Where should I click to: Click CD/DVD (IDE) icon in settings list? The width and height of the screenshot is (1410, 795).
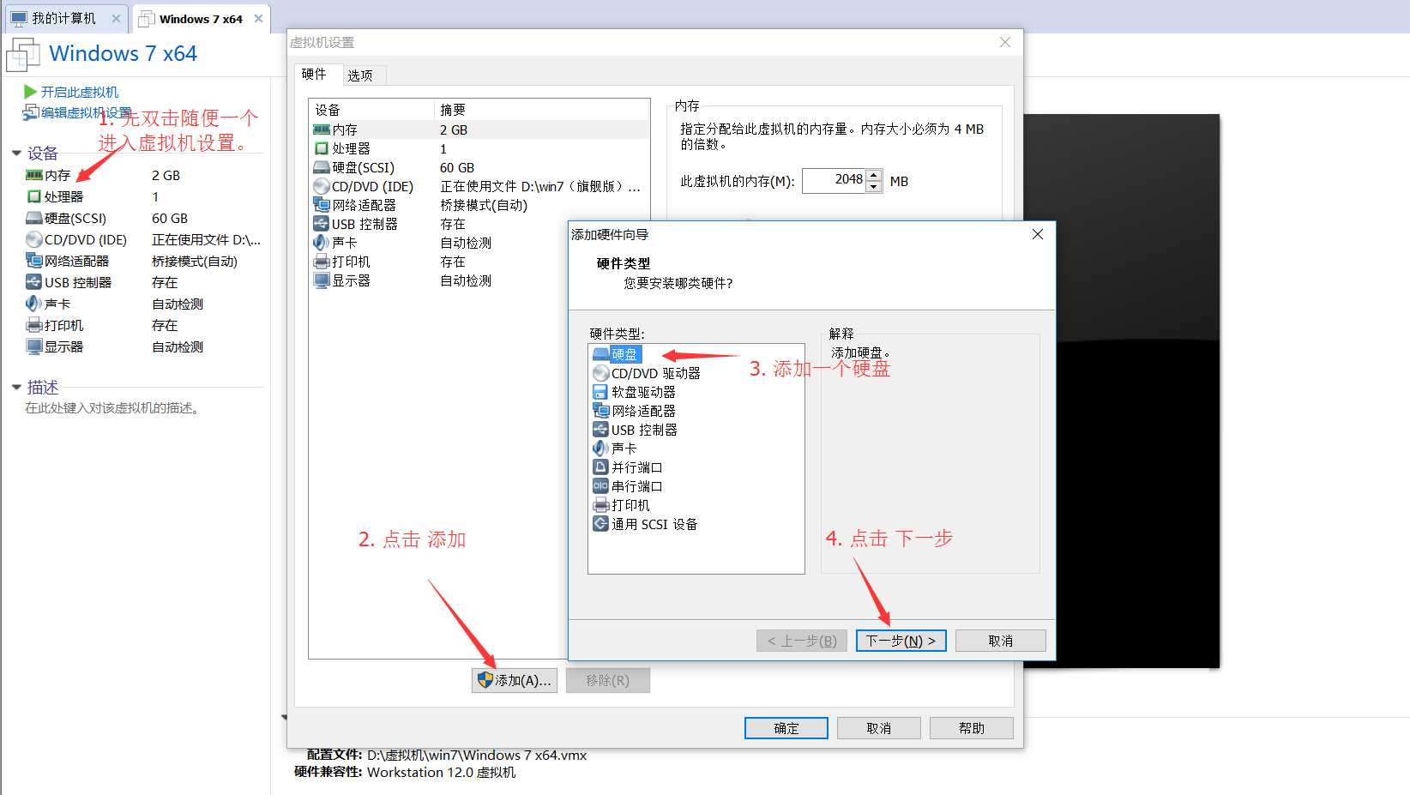322,186
